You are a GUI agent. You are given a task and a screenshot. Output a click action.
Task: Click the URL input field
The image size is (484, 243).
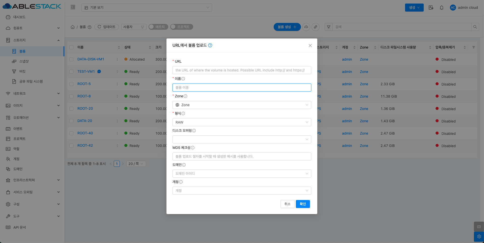(242, 70)
